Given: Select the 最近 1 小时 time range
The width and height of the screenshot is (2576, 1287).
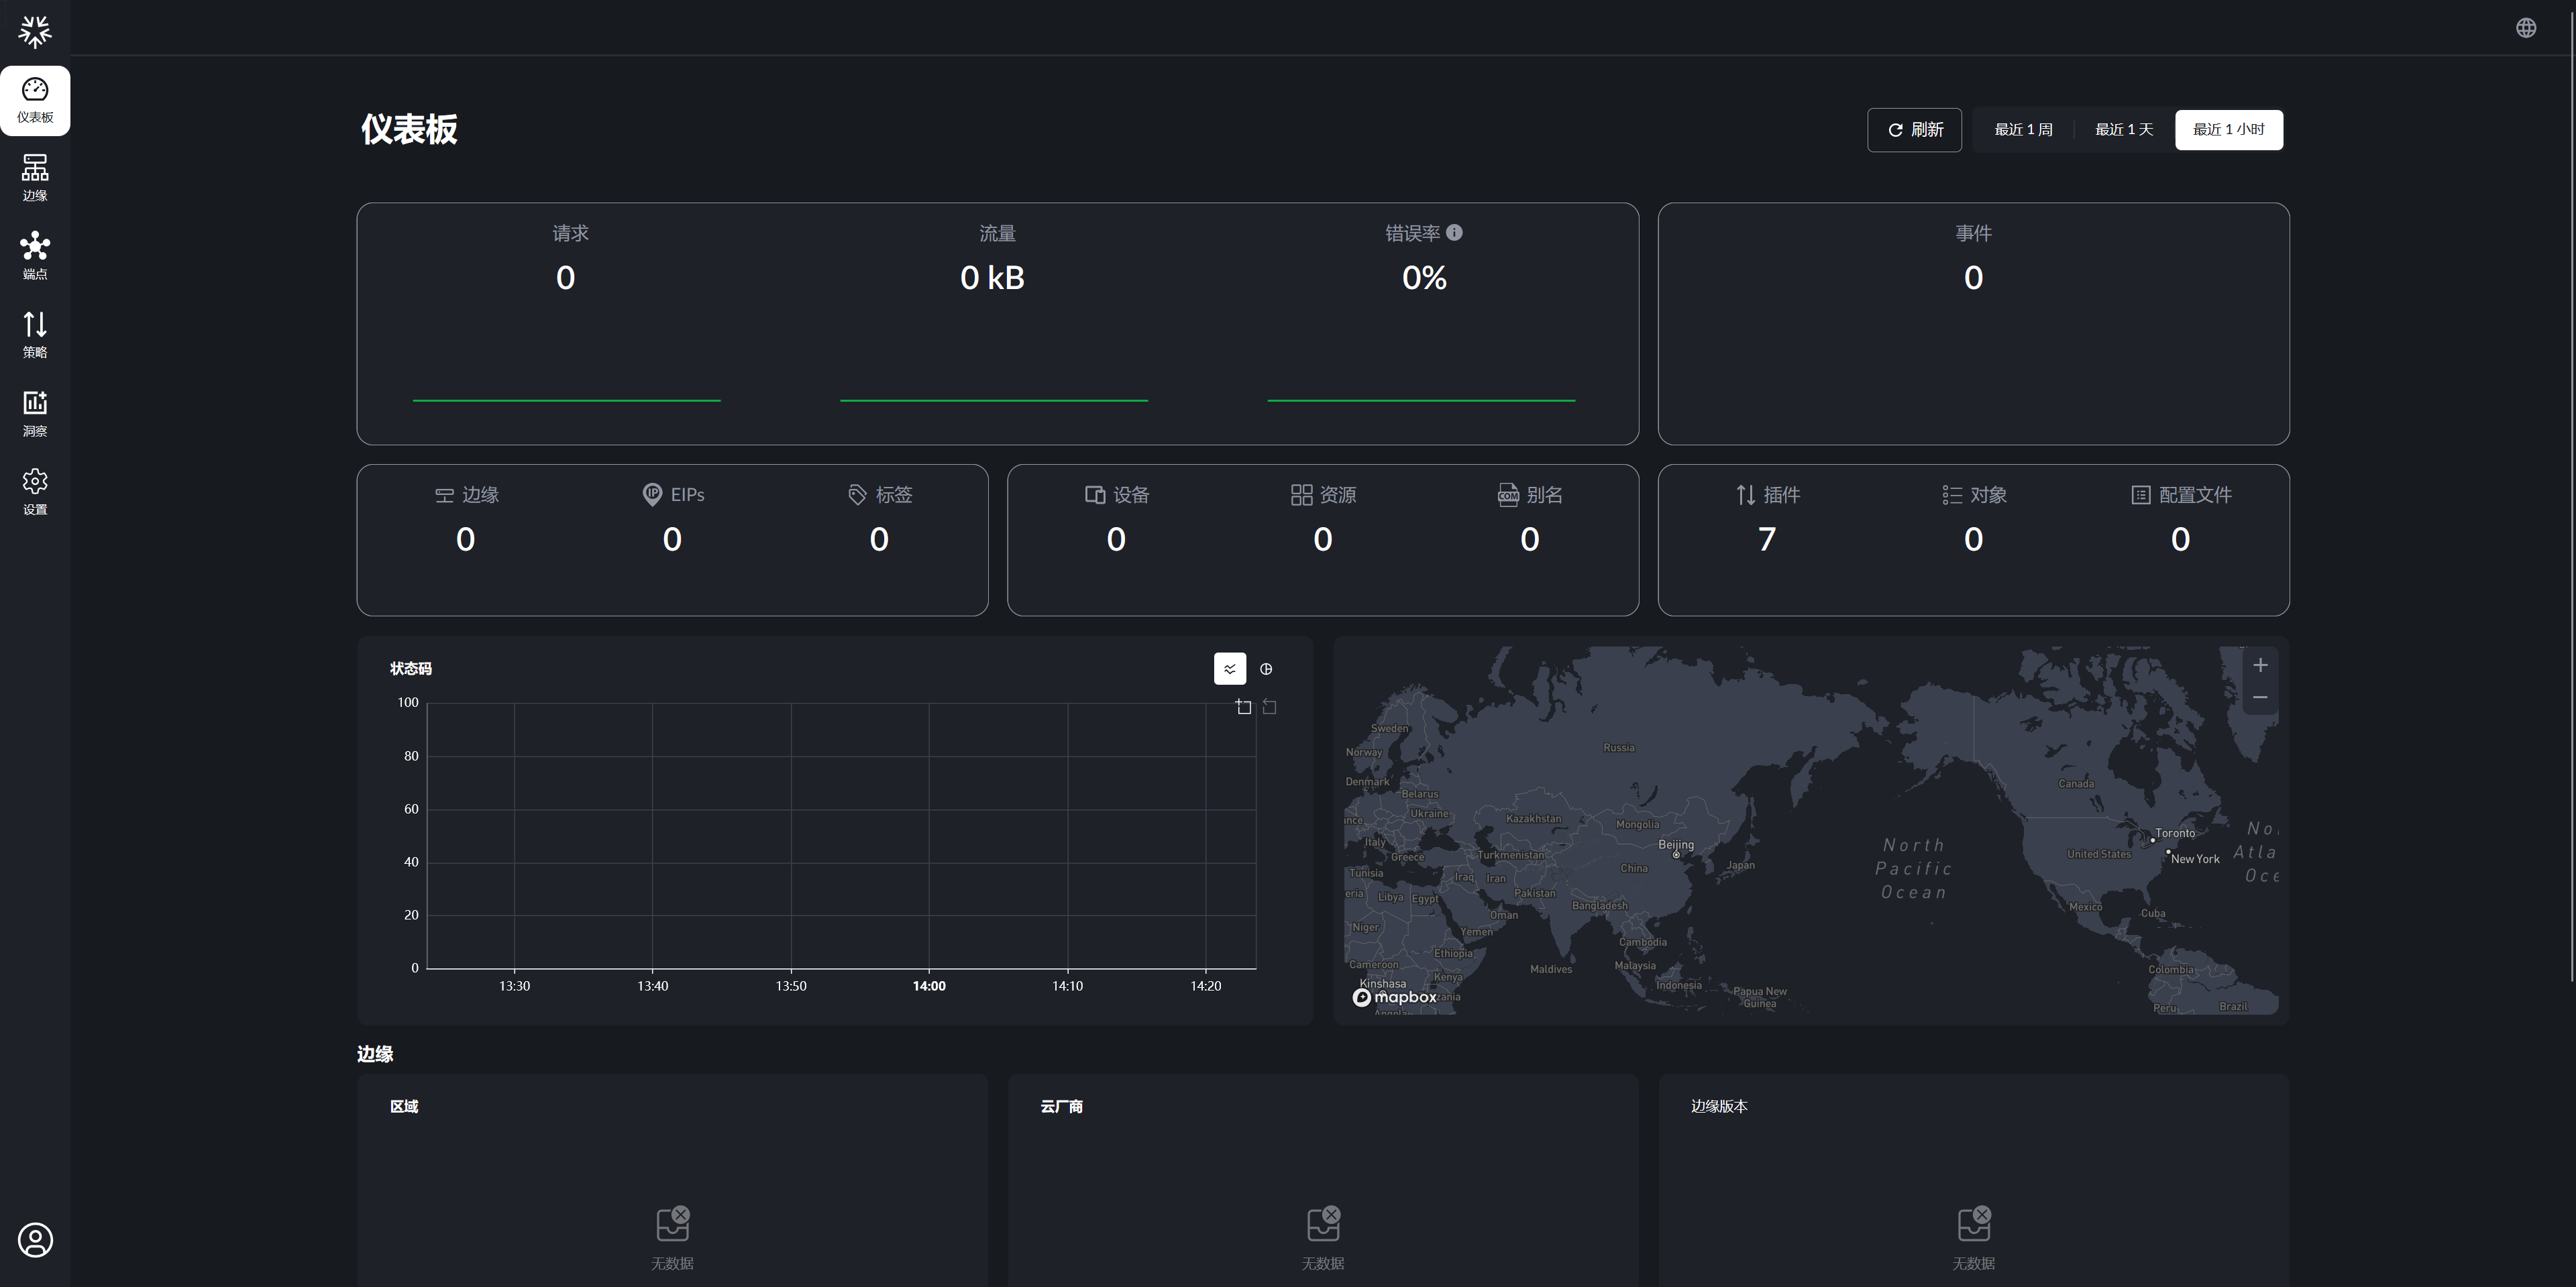Looking at the screenshot, I should [x=2228, y=130].
